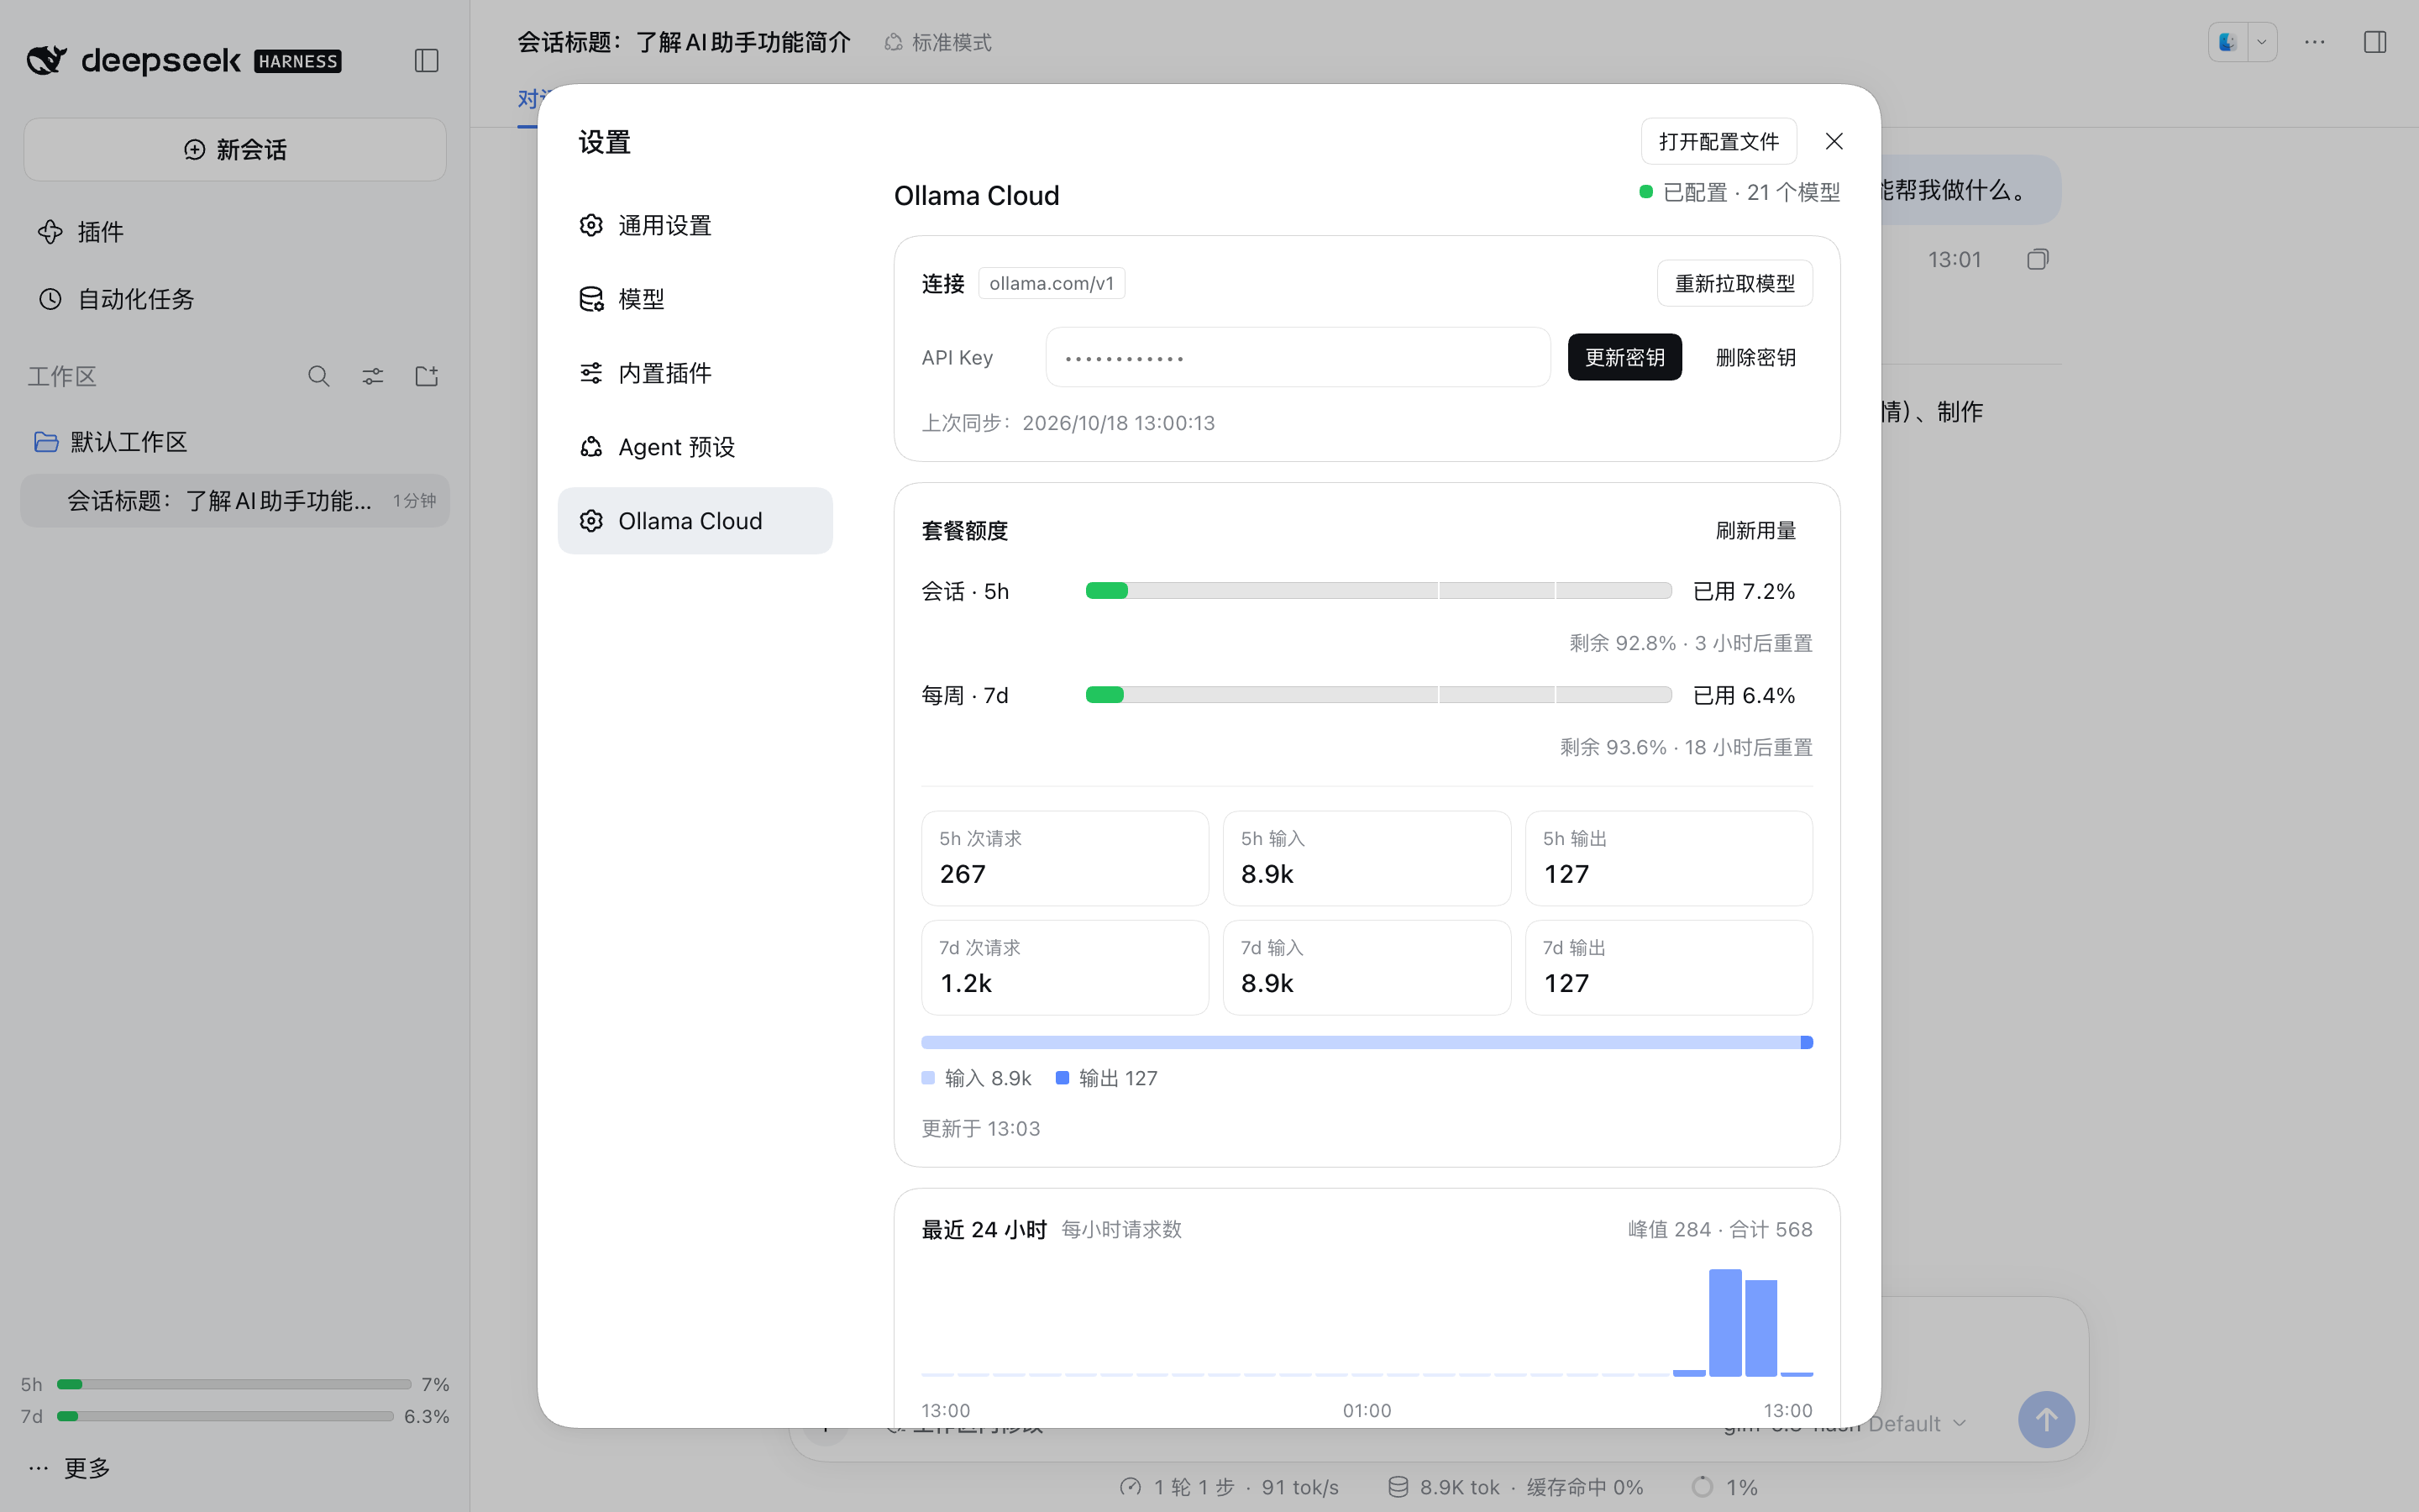Click the 更多 ellipsis at sidebar bottom
The height and width of the screenshot is (1512, 2419).
pyautogui.click(x=68, y=1468)
